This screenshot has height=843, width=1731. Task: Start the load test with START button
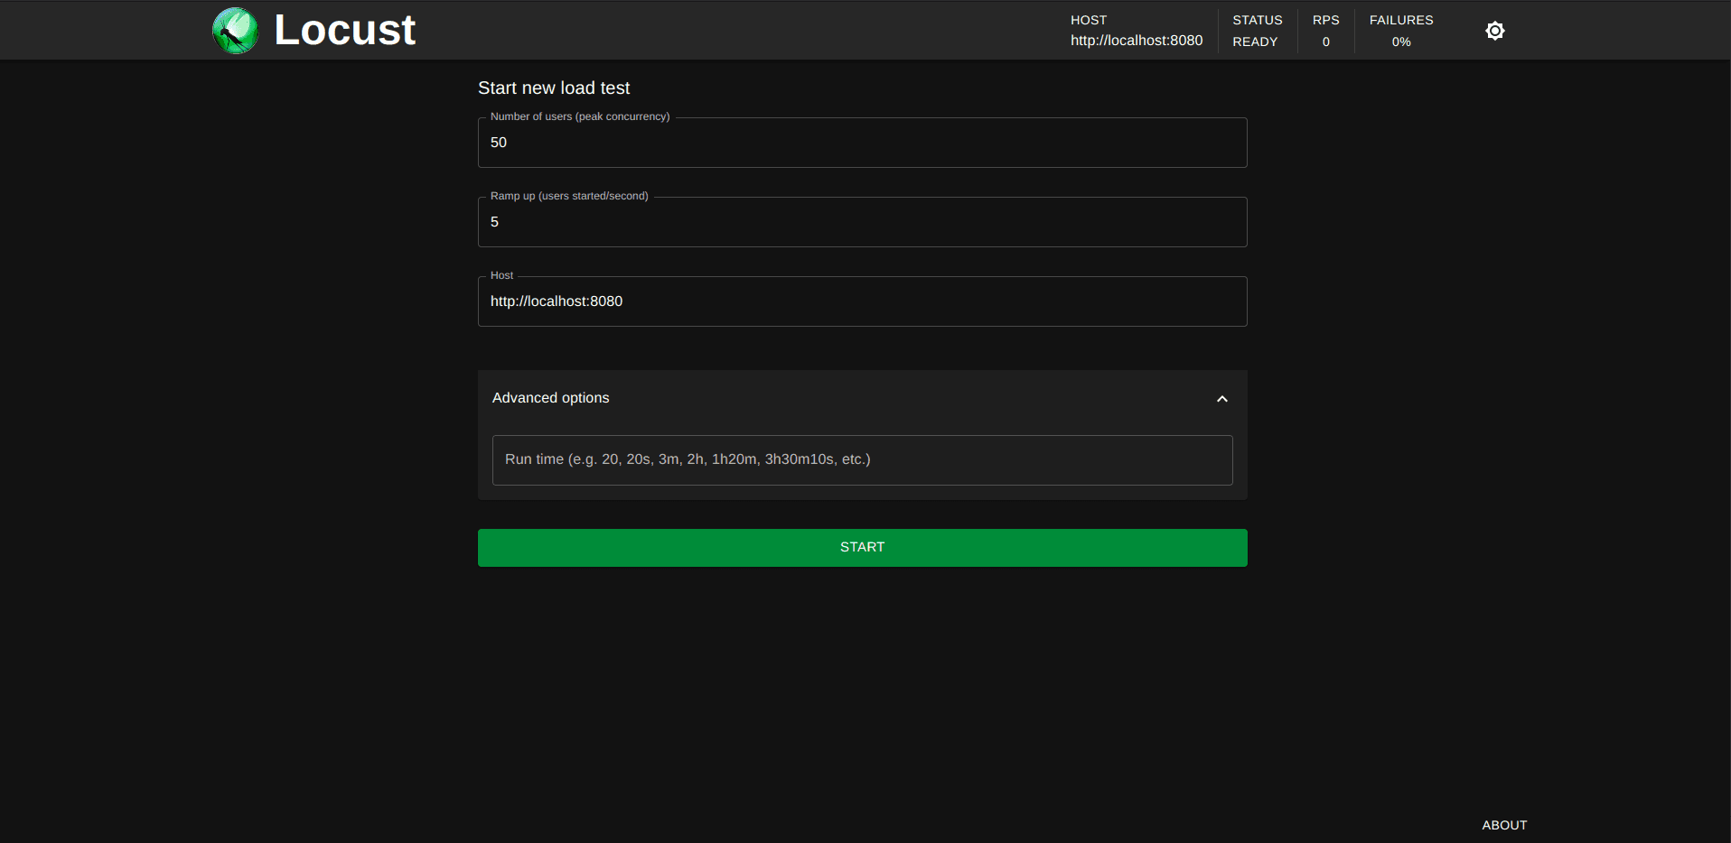pos(862,548)
